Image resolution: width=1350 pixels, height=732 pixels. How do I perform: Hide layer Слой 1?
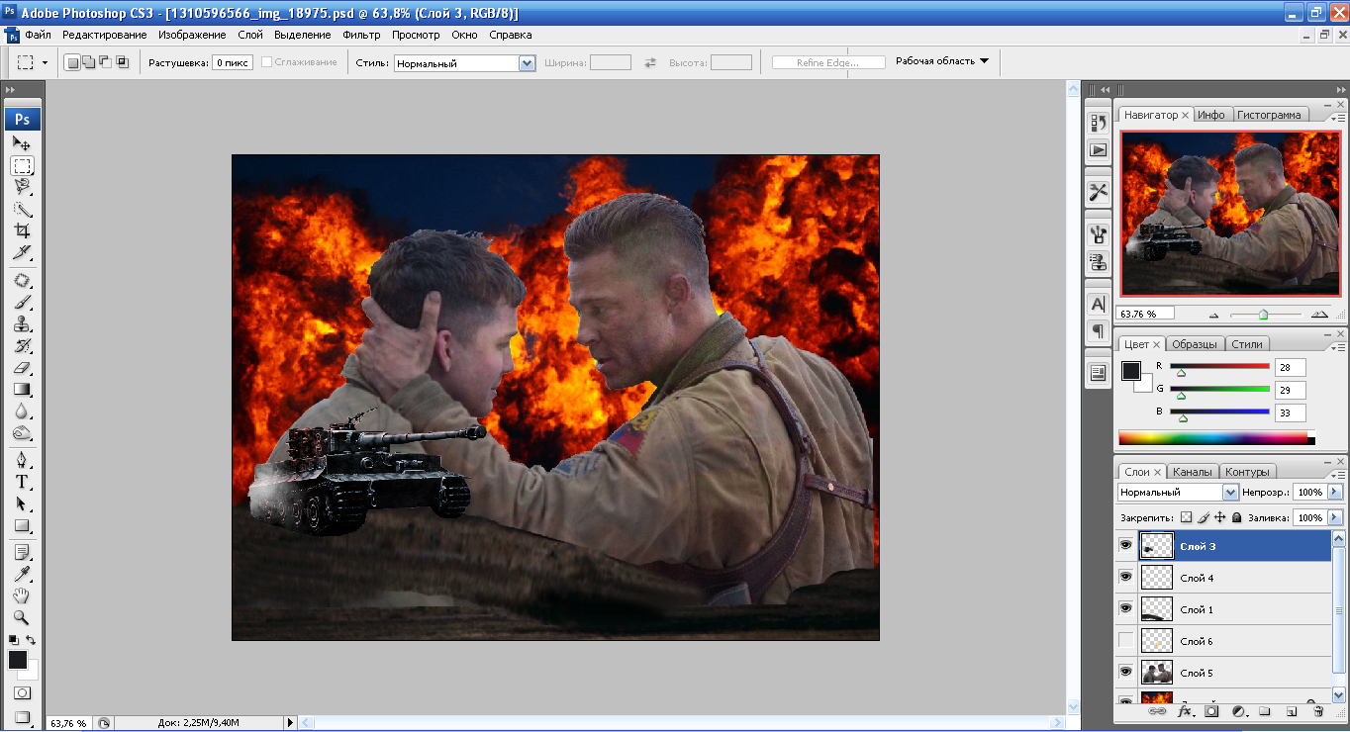tap(1125, 608)
